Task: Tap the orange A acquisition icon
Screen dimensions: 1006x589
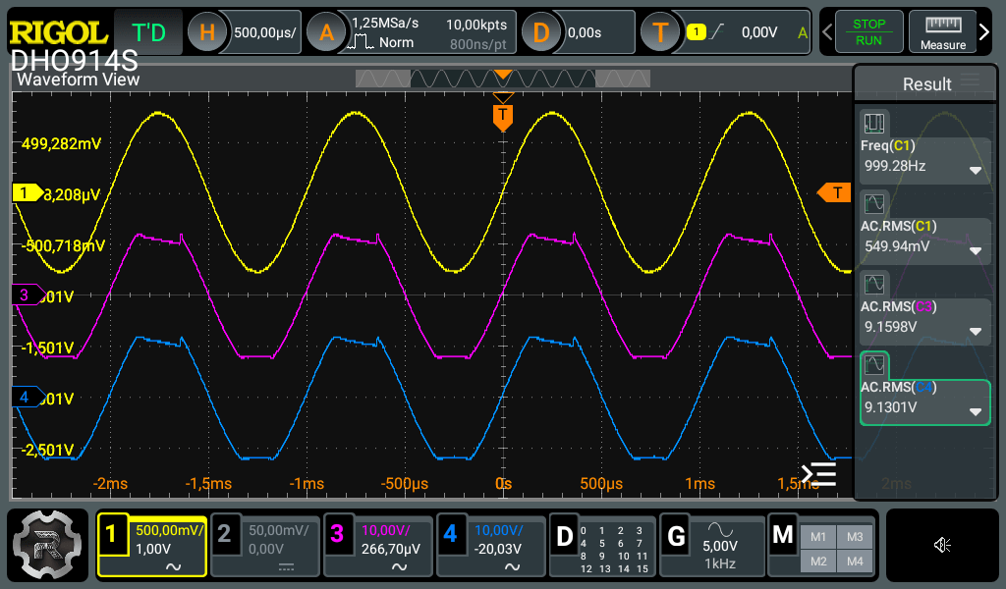Action: [326, 32]
